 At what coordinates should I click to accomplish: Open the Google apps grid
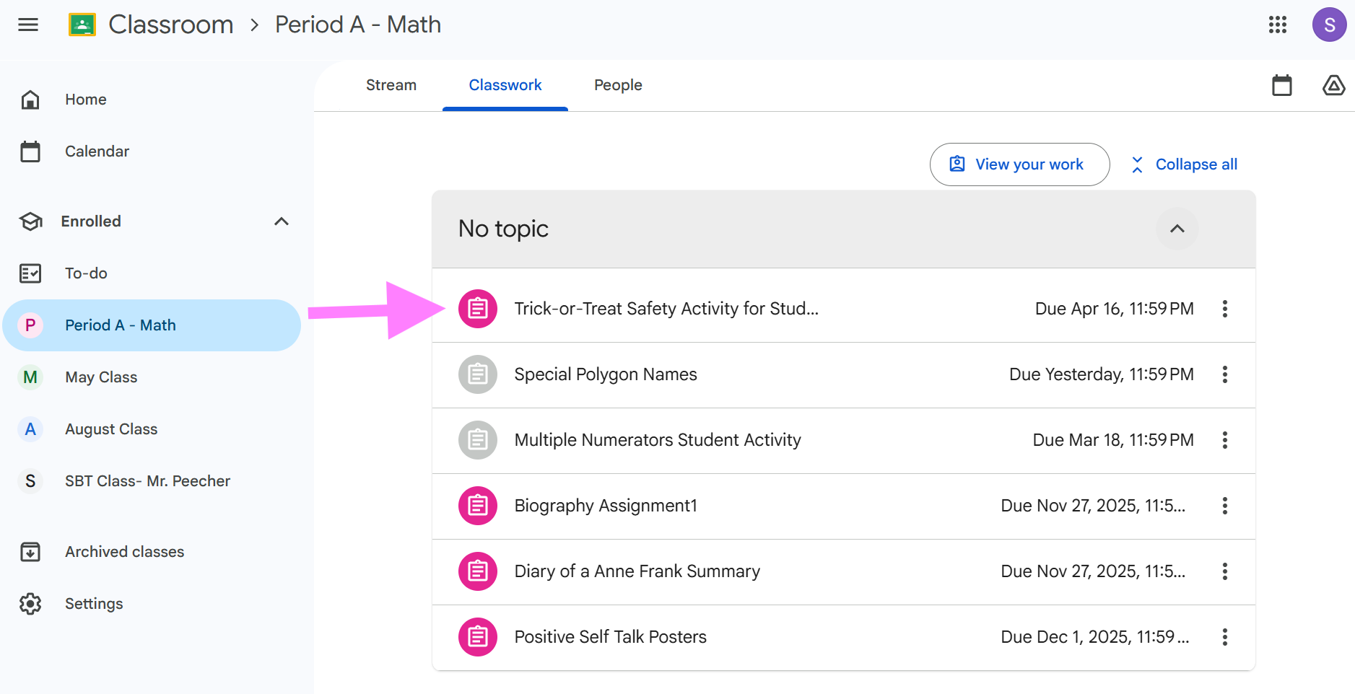[1278, 25]
